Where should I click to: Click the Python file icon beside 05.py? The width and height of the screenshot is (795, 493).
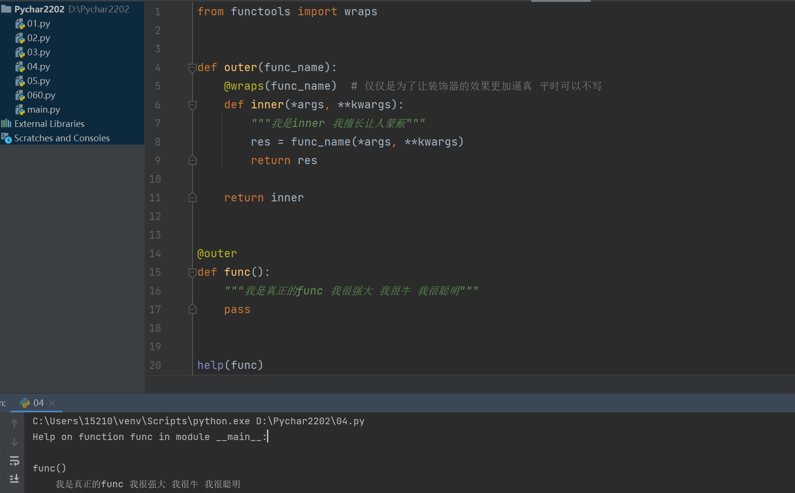20,81
